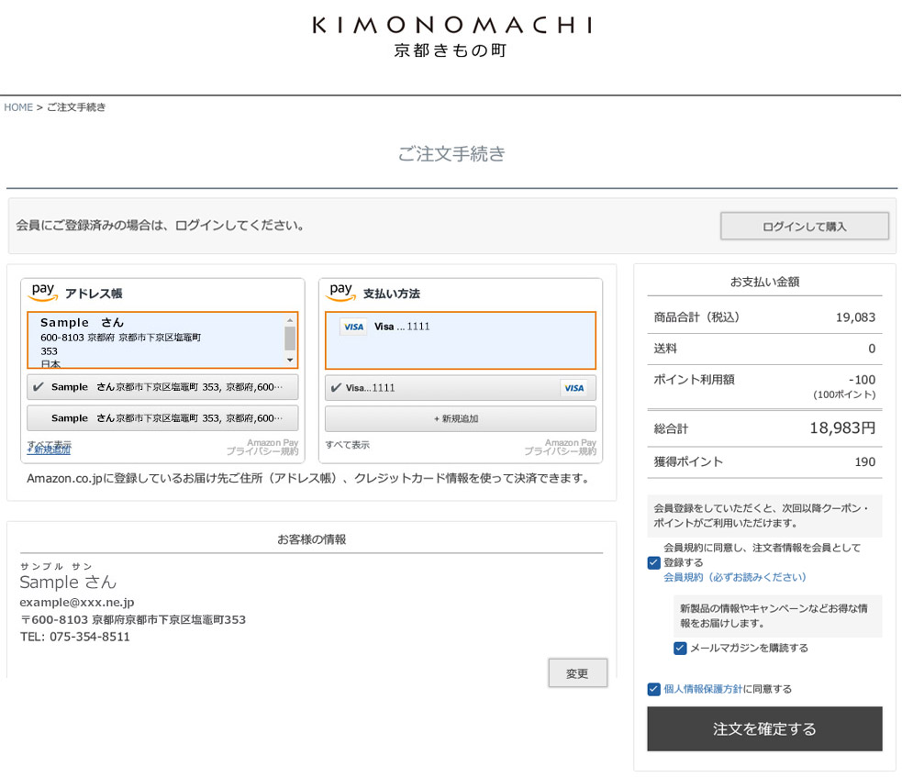This screenshot has height=777, width=902.
Task: Click the address box scrollbar up arrow
Action: [x=290, y=321]
